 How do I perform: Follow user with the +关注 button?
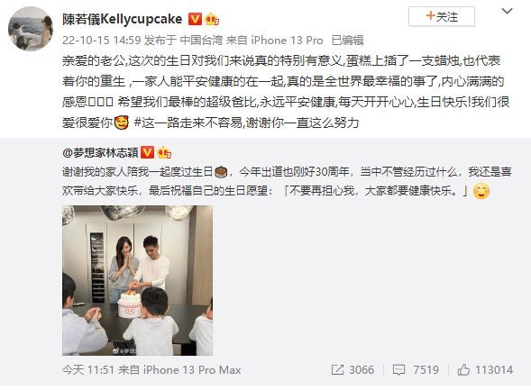442,16
